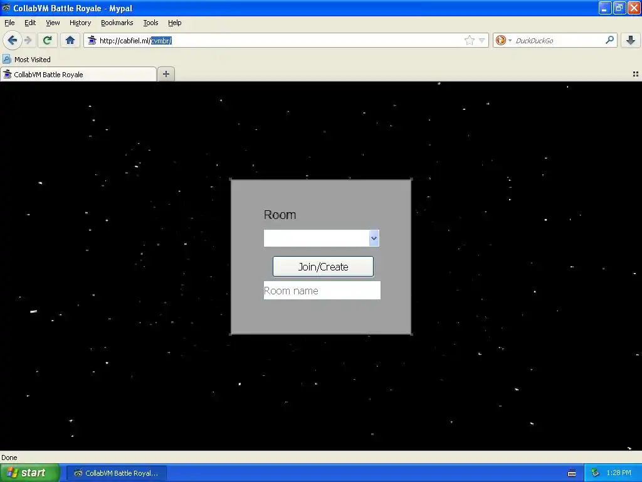The image size is (642, 482).
Task: Minimize the Mypal browser window
Action: pos(605,8)
